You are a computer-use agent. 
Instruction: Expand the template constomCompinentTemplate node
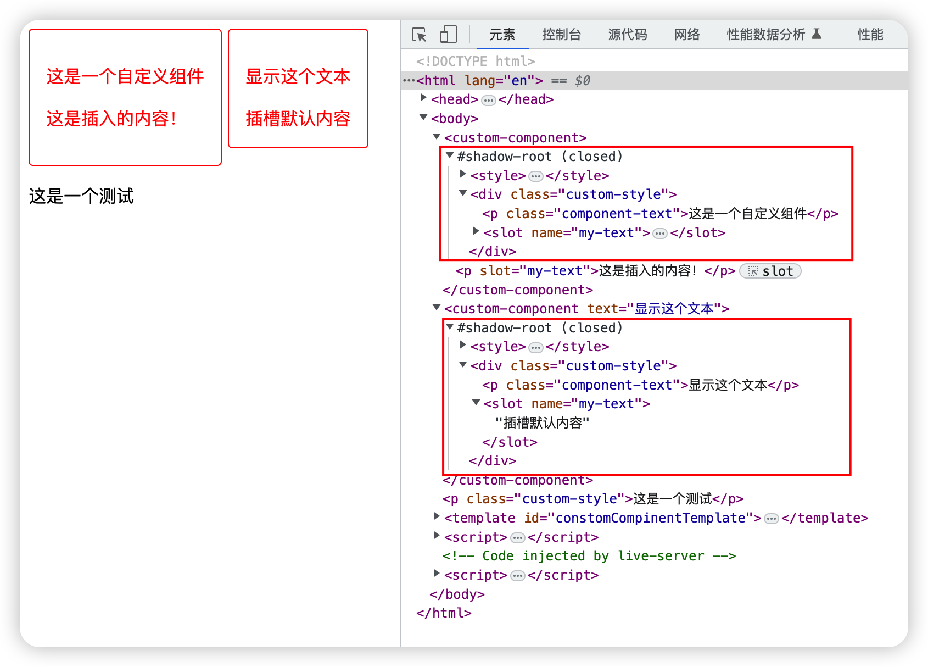point(437,516)
